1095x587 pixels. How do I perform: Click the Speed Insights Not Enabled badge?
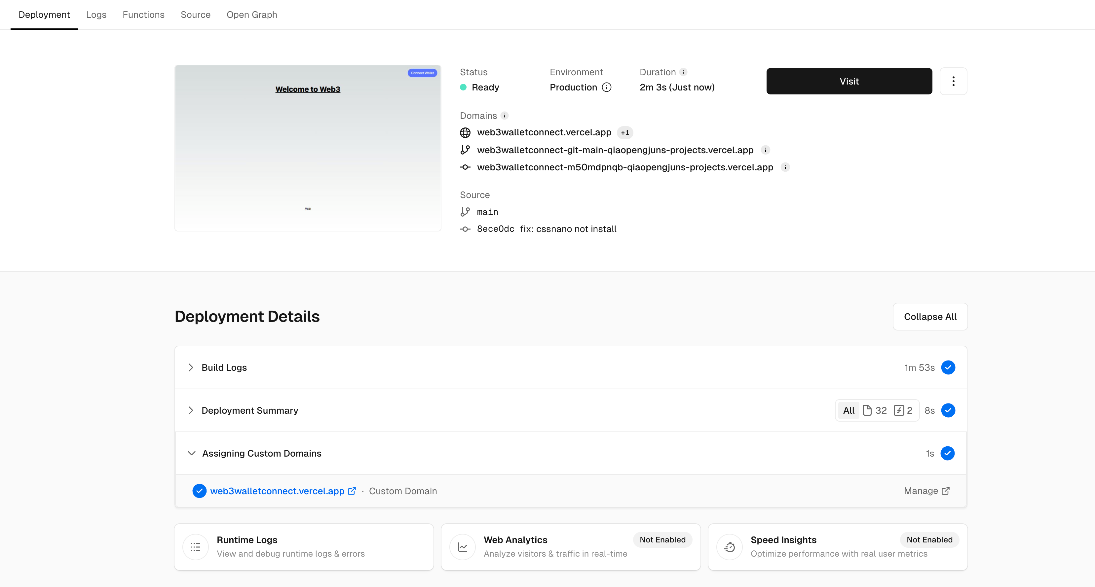click(x=930, y=540)
